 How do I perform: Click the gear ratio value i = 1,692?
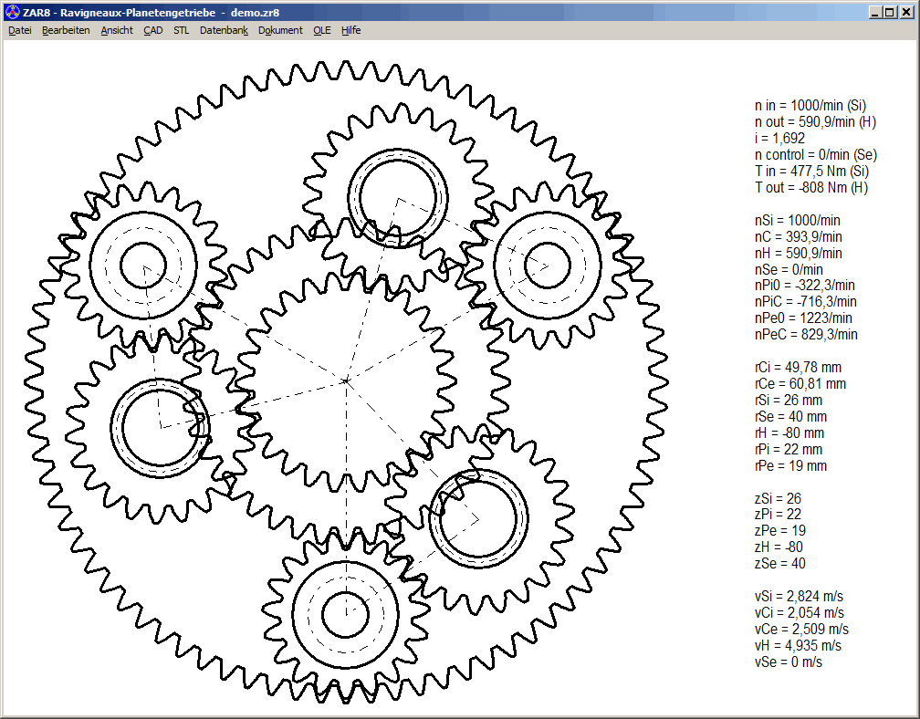click(x=779, y=139)
